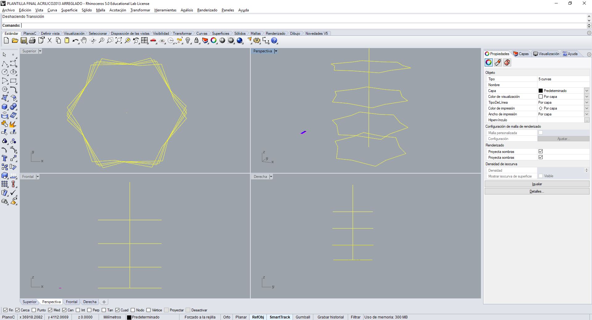Check the Perp object snap
This screenshot has width=592, height=320.
coord(89,310)
